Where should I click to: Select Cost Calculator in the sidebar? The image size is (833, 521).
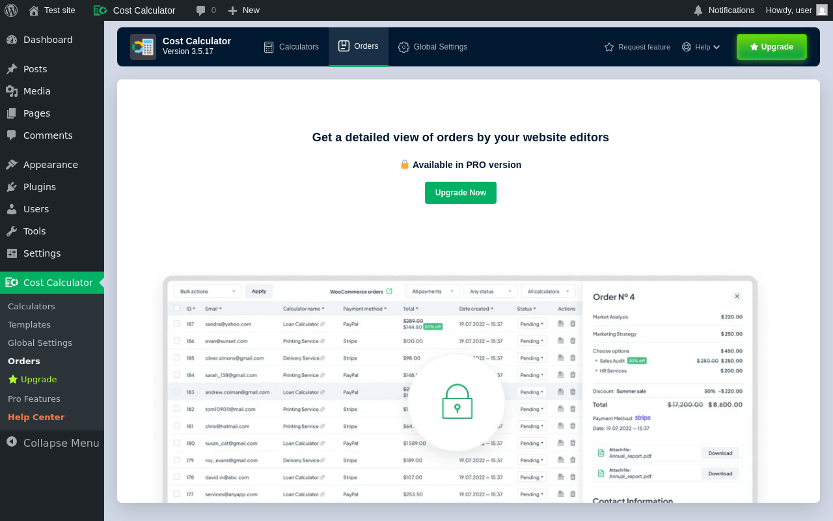(x=52, y=283)
